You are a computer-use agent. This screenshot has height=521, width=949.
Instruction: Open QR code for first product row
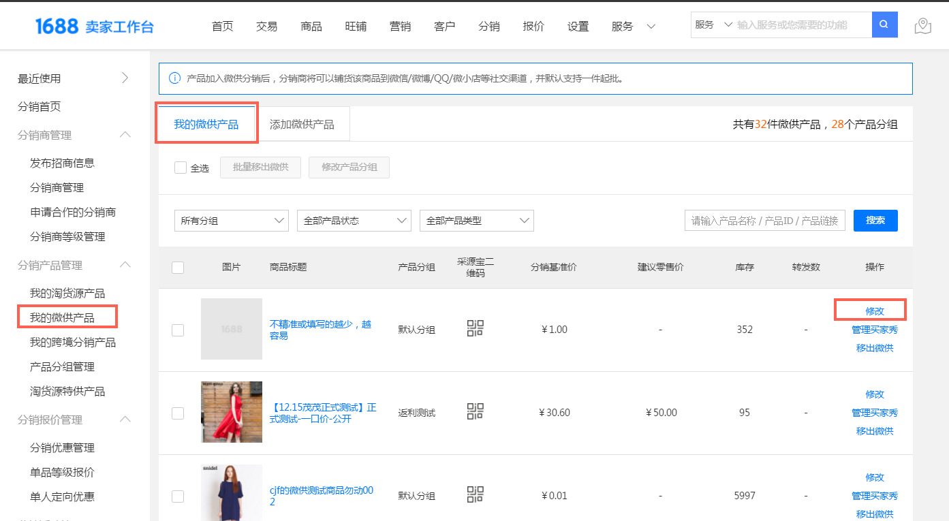[x=475, y=328]
